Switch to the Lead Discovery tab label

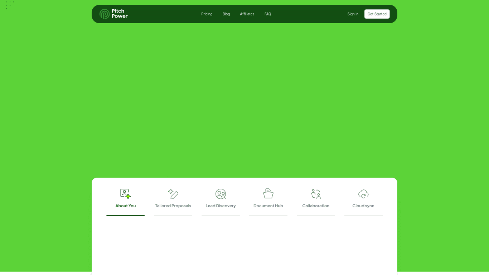pyautogui.click(x=221, y=206)
